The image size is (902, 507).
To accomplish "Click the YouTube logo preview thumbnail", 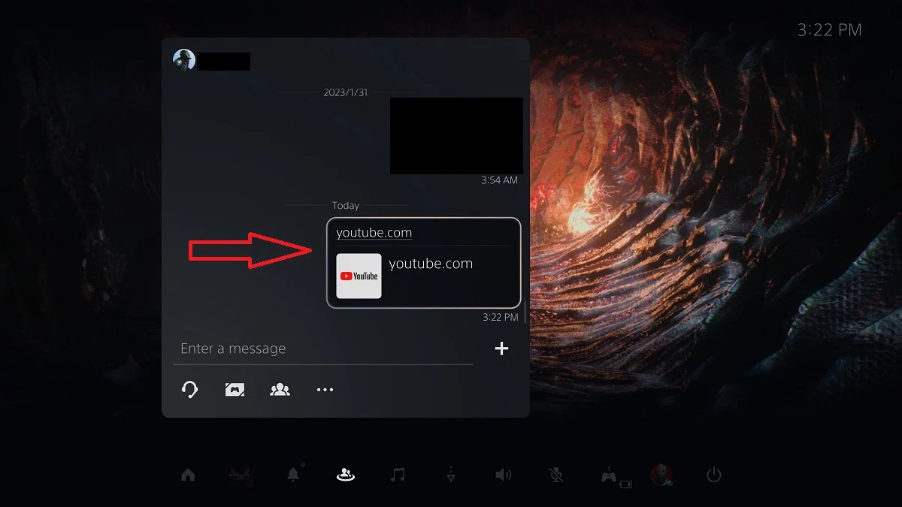I will (x=359, y=276).
